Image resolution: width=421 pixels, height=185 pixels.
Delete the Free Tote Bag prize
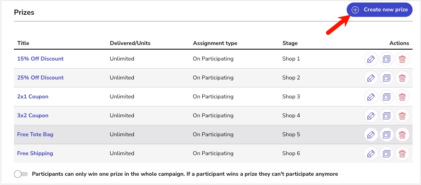pos(402,135)
